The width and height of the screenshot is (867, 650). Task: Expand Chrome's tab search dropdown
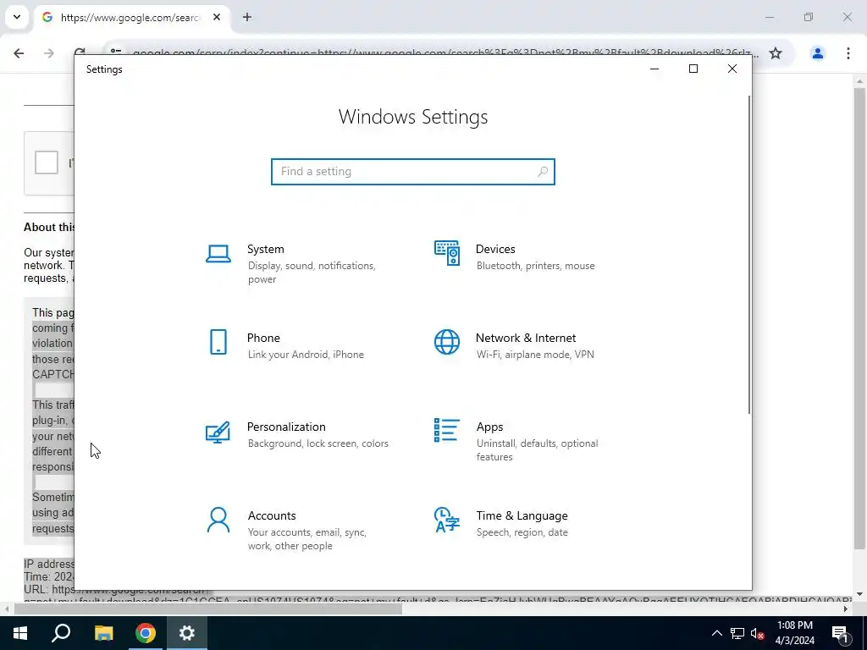click(17, 17)
